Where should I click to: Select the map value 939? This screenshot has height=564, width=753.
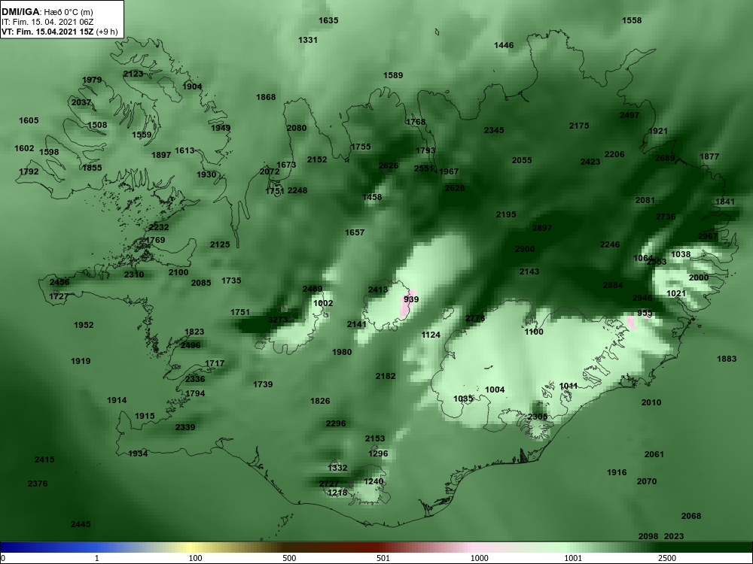pos(411,299)
